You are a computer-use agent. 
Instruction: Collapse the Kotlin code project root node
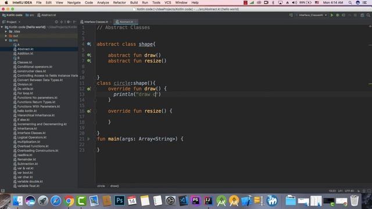(x=2, y=27)
